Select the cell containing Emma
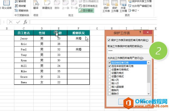Screen dimensions: 170x111 24,82
